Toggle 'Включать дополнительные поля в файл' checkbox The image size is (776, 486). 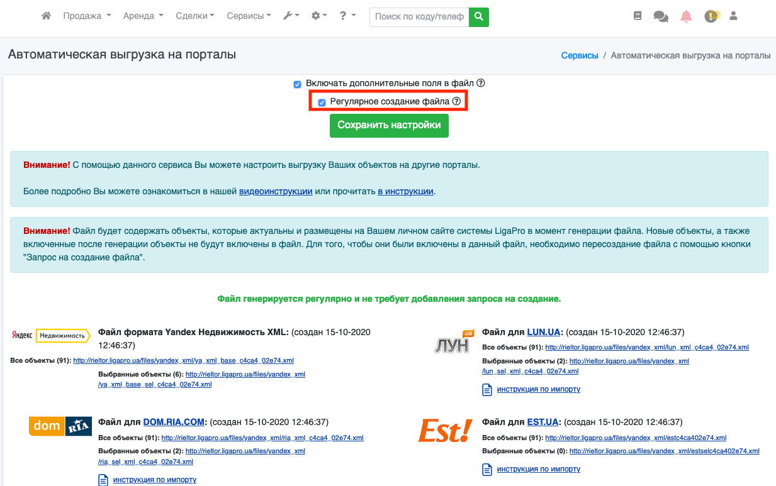pos(298,84)
